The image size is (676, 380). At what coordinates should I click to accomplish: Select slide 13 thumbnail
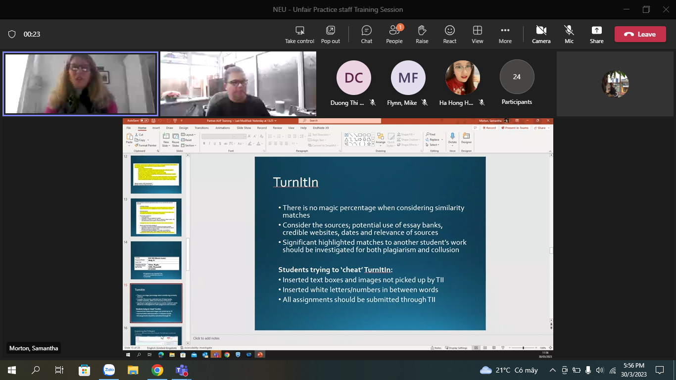click(x=156, y=217)
